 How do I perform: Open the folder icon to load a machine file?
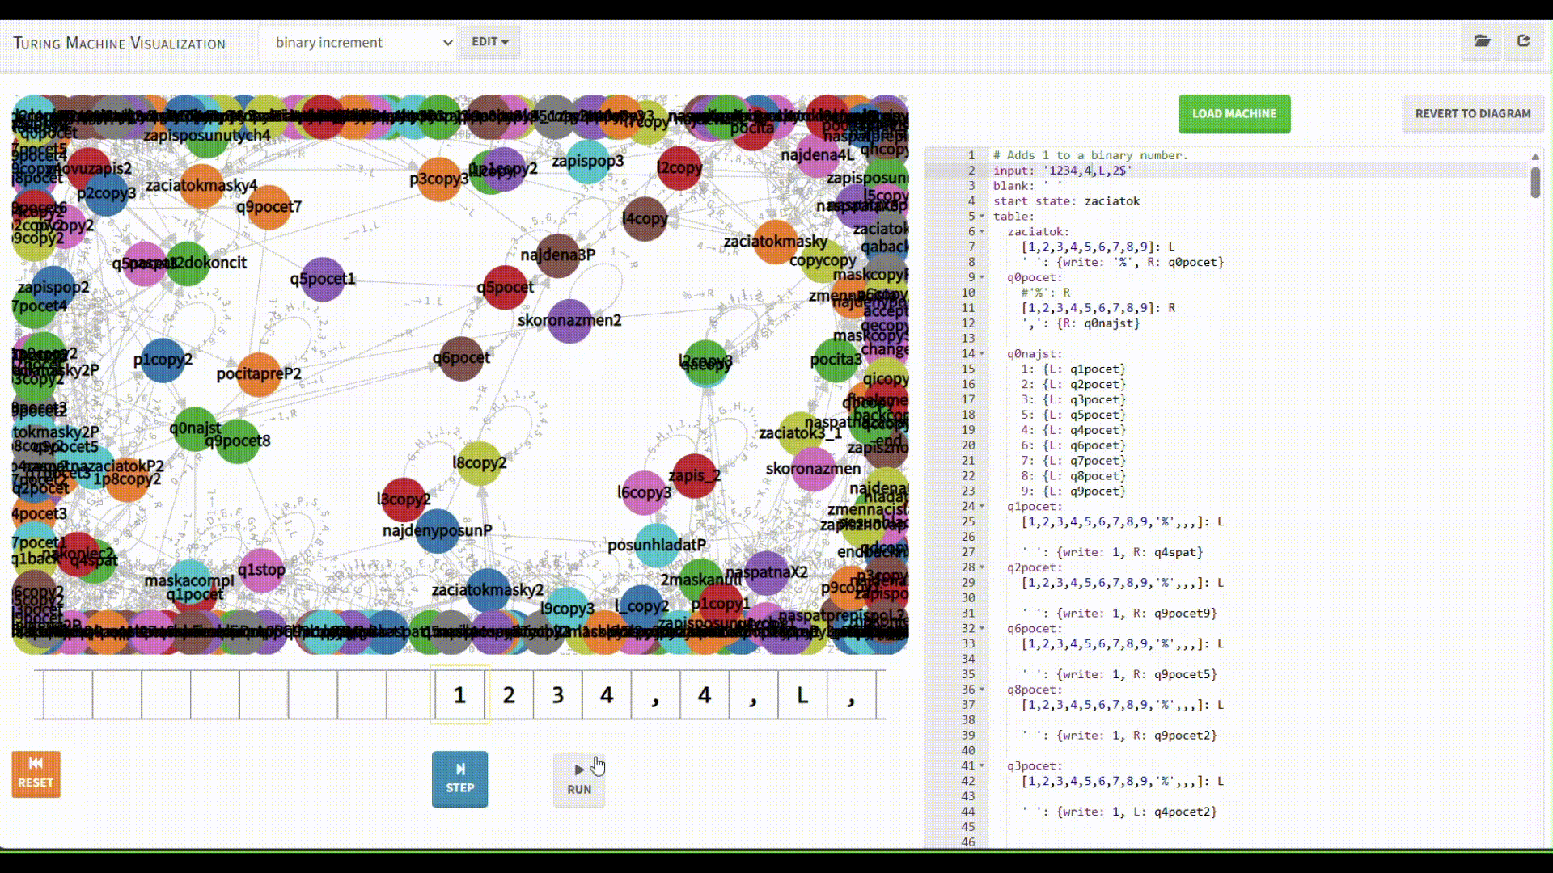pos(1483,40)
